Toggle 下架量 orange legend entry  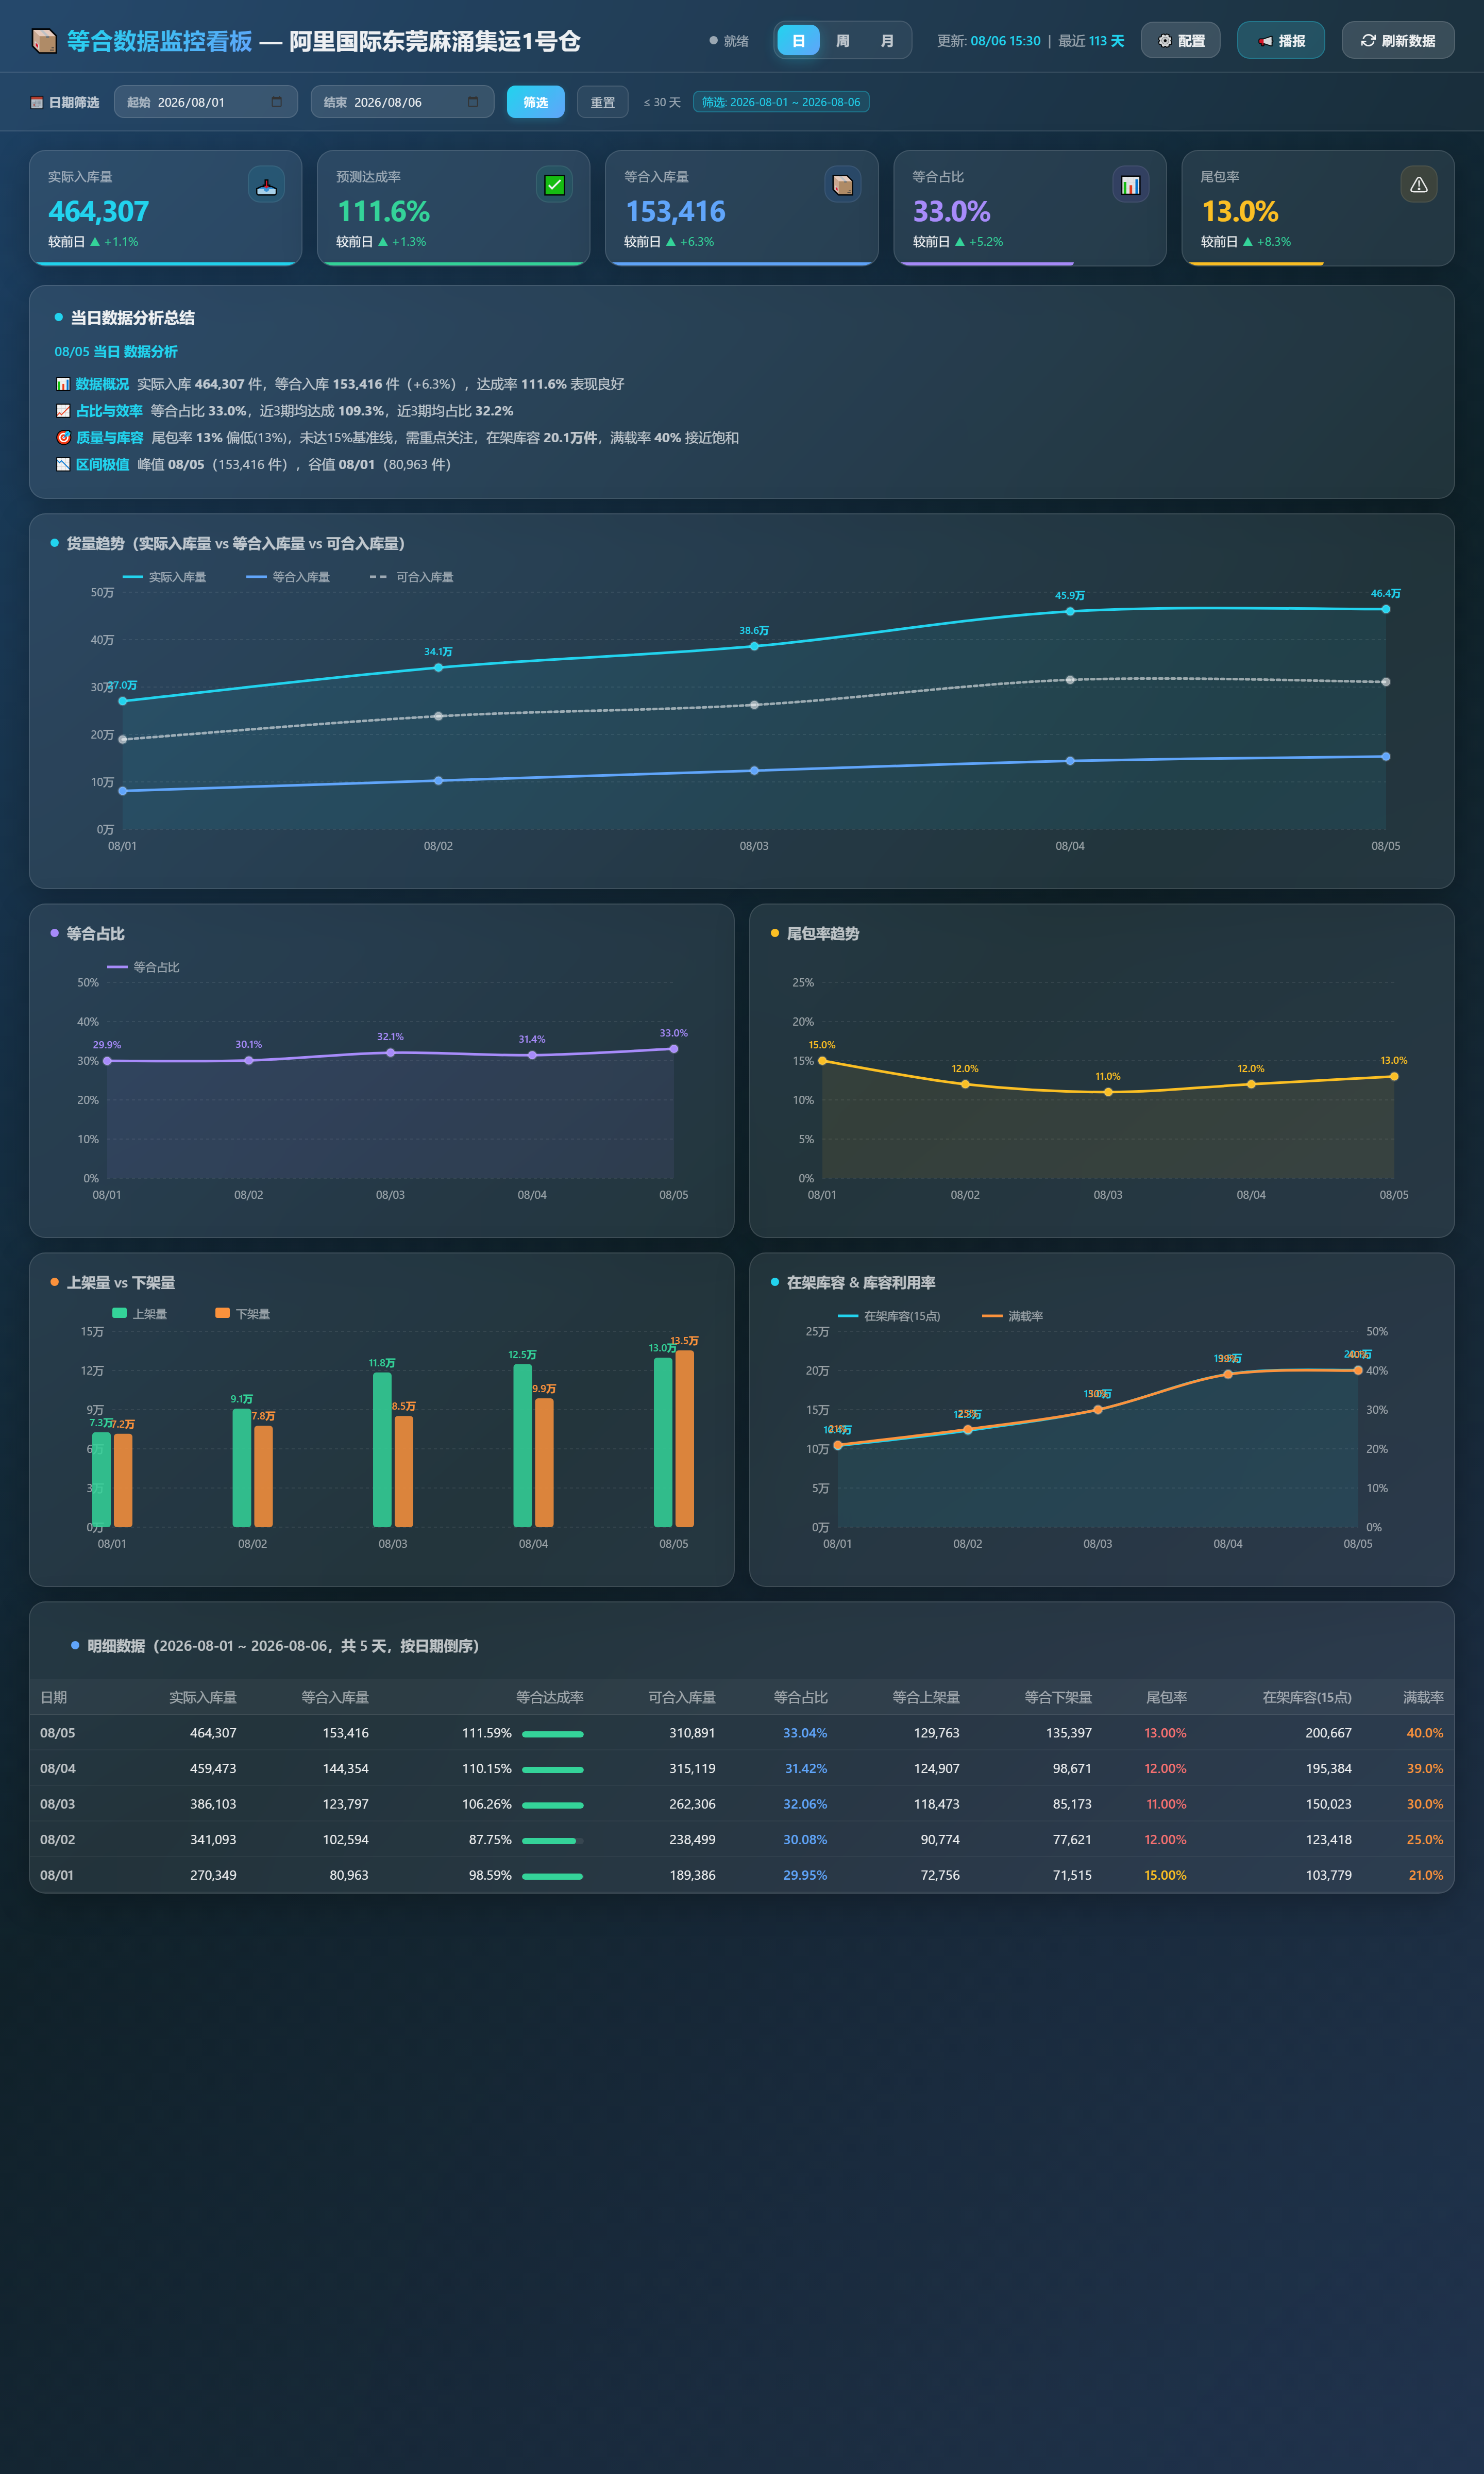click(x=243, y=1314)
